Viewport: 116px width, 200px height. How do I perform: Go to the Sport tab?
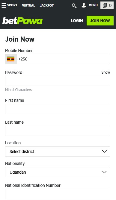12,5
